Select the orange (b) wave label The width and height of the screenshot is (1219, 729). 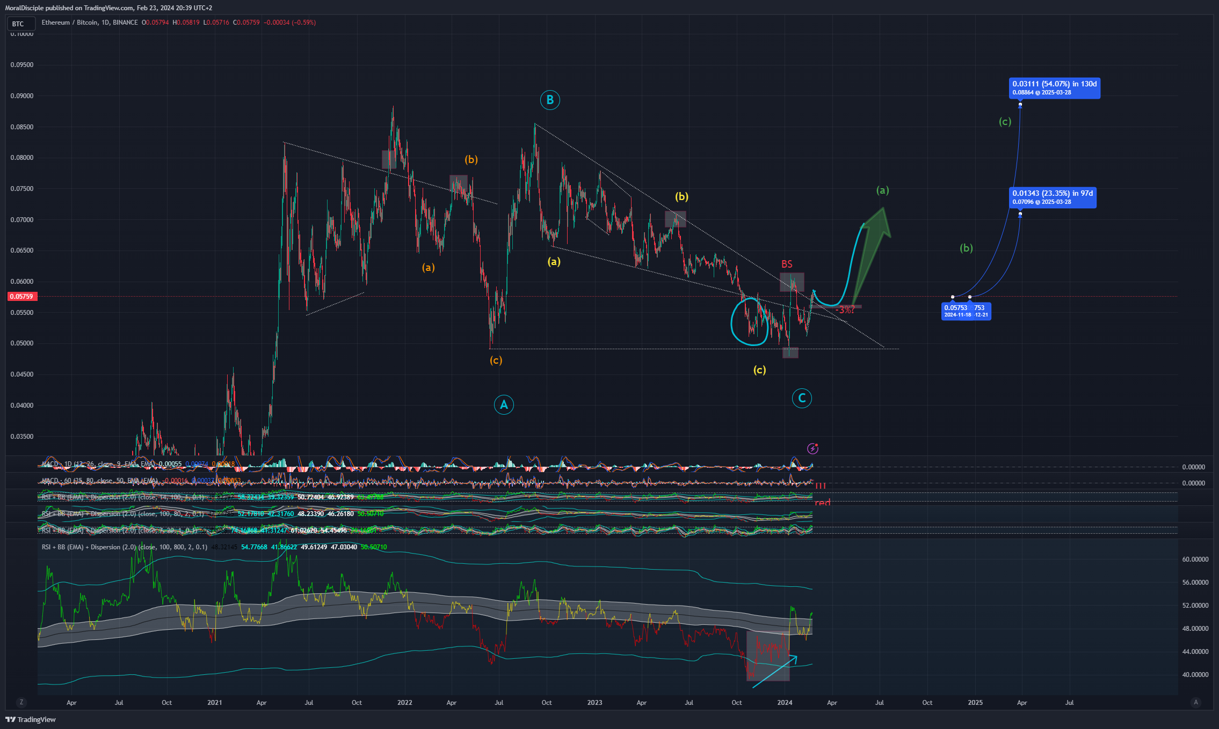(471, 159)
